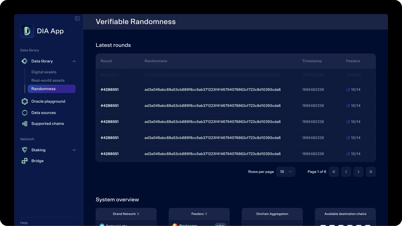Click the Timestamp column header
The height and width of the screenshot is (226, 402).
pyautogui.click(x=312, y=61)
